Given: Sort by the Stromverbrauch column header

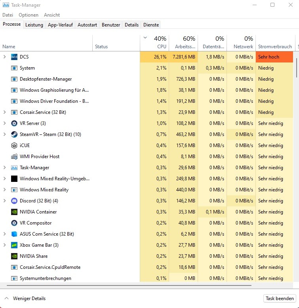Looking at the screenshot, I should click(x=275, y=43).
